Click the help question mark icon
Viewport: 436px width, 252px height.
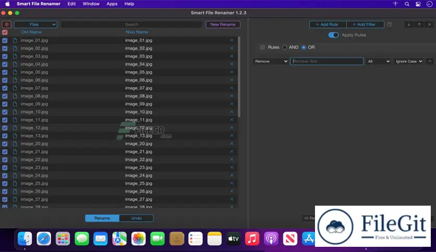(389, 24)
